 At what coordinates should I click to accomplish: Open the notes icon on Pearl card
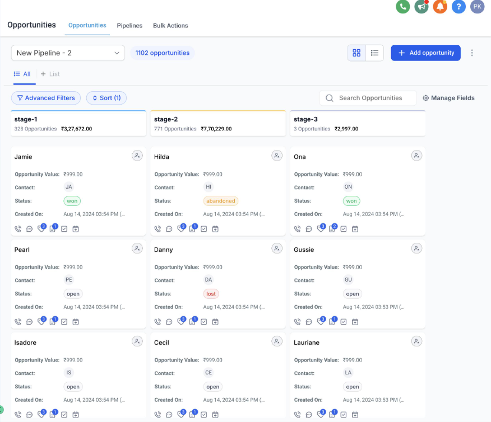coord(53,321)
